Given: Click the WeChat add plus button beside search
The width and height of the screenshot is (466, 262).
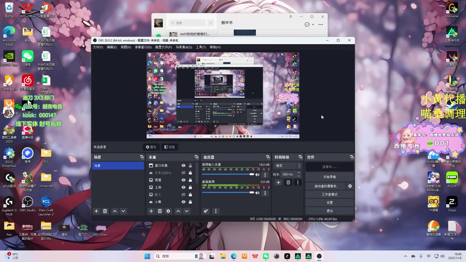Looking at the screenshot, I should click(211, 23).
